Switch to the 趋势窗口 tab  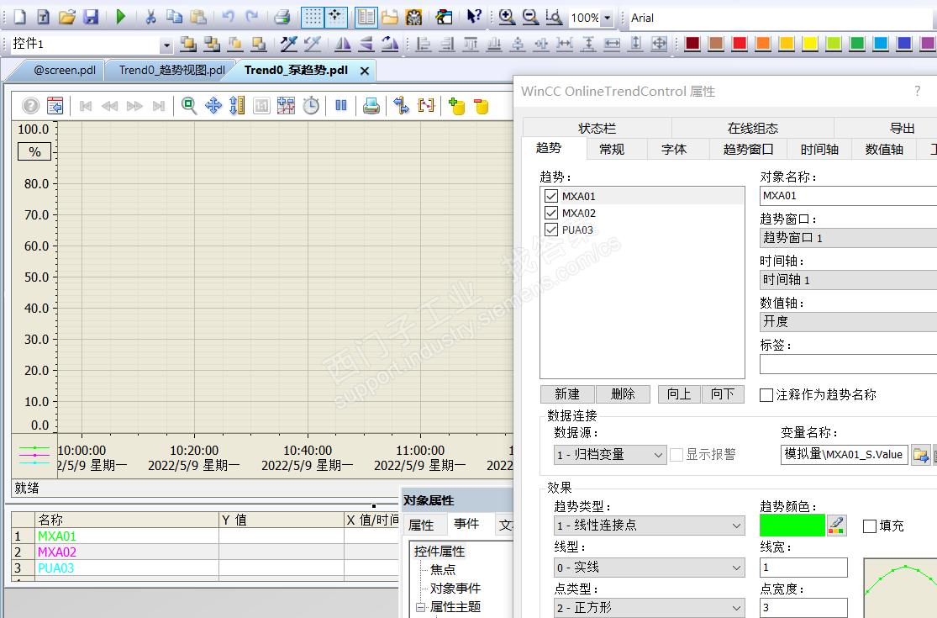(748, 150)
